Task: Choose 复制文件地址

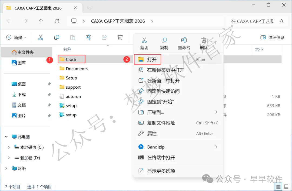Action: point(178,123)
